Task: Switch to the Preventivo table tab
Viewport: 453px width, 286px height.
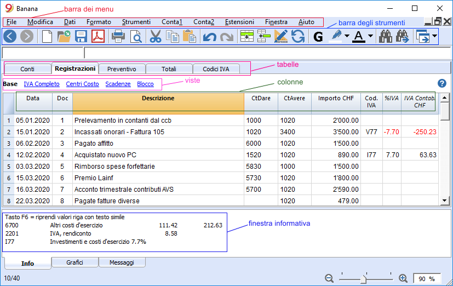Action: pyautogui.click(x=122, y=69)
